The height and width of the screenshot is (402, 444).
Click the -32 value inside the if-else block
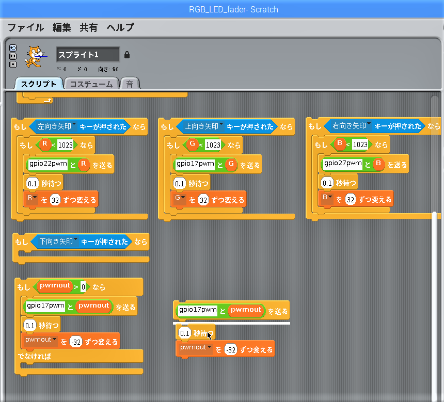click(x=76, y=342)
